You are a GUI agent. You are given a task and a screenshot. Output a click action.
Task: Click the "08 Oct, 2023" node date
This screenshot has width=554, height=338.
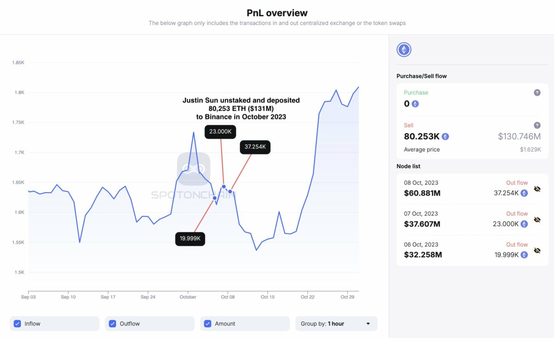[x=421, y=183]
